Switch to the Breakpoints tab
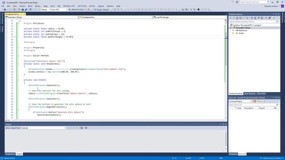 pyautogui.click(x=10, y=154)
